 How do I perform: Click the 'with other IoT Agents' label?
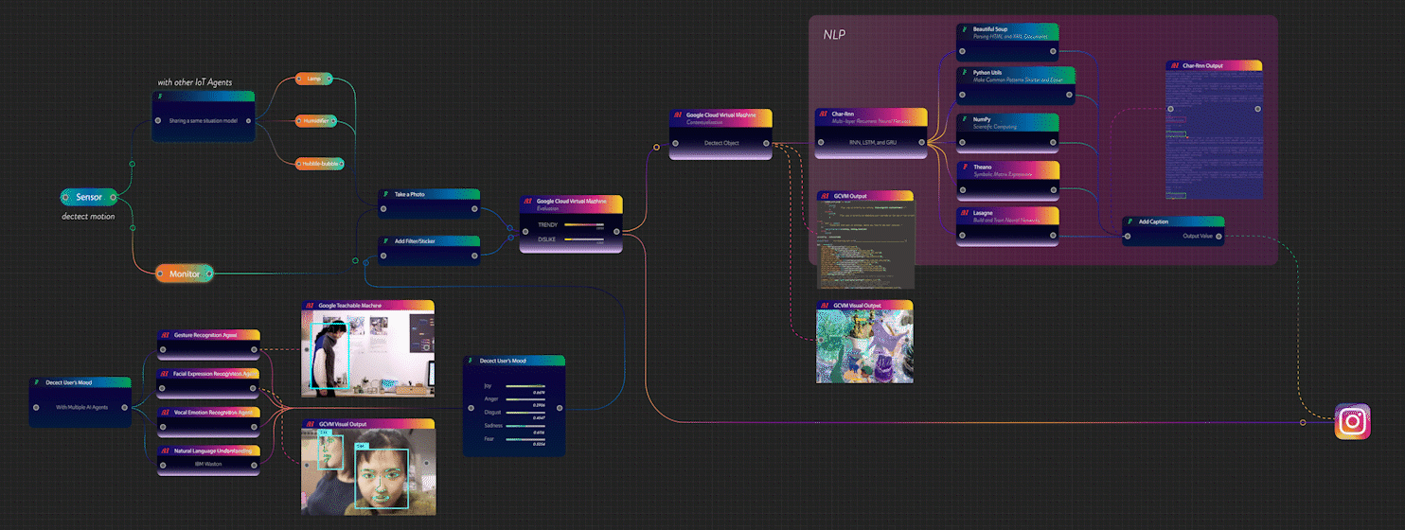click(195, 82)
